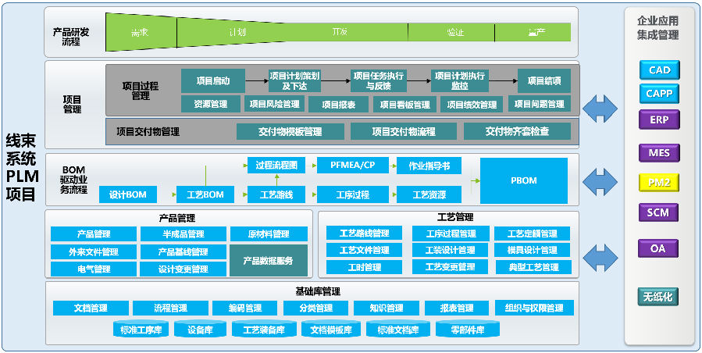Open 工序过程管理 box
This screenshot has height=353, width=702.
pyautogui.click(x=450, y=234)
